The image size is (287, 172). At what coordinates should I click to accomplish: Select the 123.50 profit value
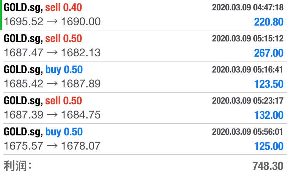pos(269,84)
